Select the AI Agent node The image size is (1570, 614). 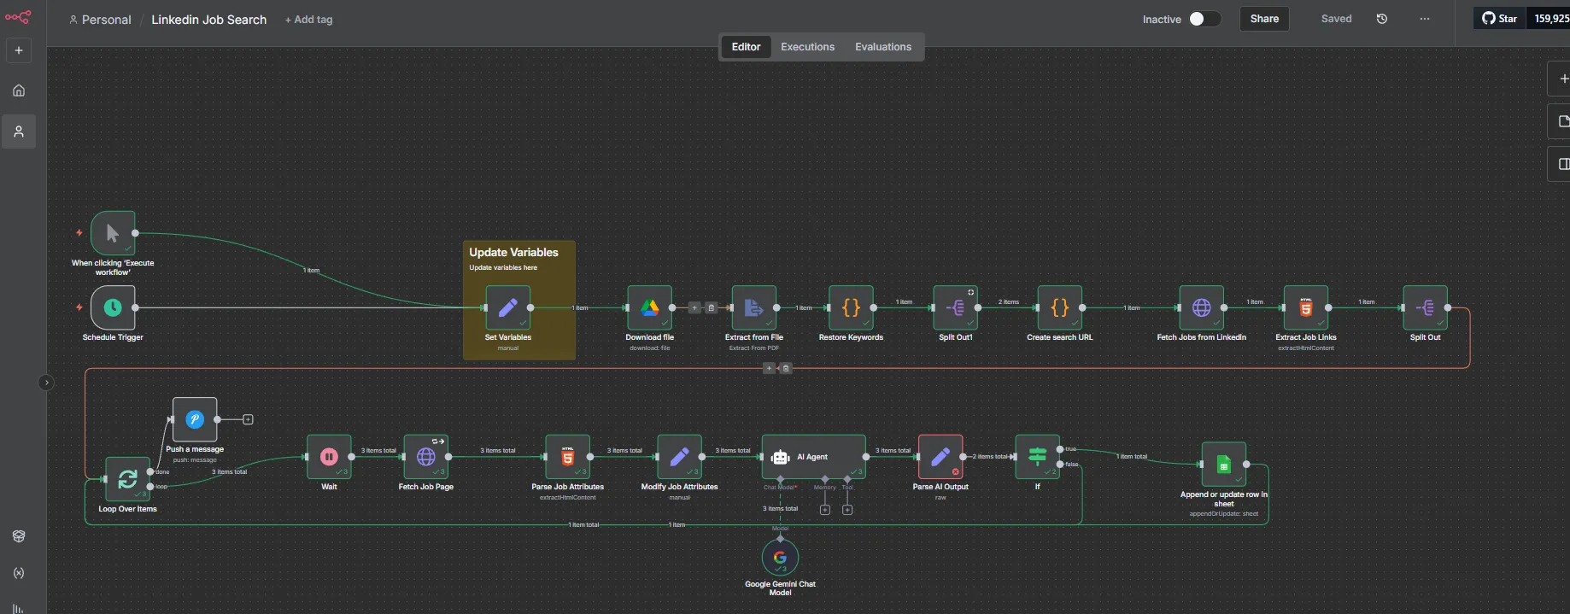pyautogui.click(x=813, y=457)
